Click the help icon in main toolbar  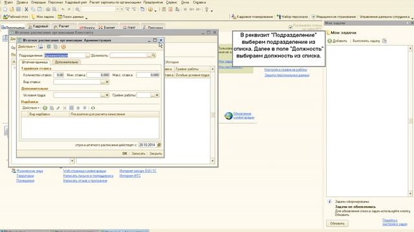(x=150, y=10)
